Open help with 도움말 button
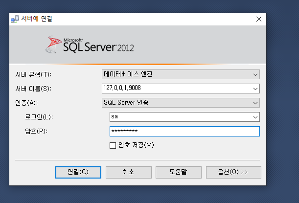Viewport: 299px width, 203px height. 179,172
